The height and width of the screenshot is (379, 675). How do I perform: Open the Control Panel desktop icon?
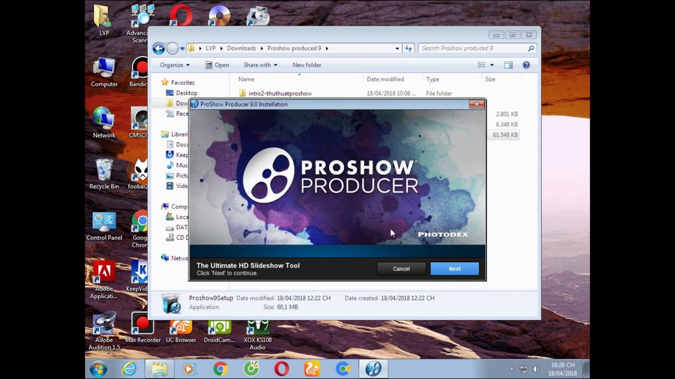tap(104, 225)
